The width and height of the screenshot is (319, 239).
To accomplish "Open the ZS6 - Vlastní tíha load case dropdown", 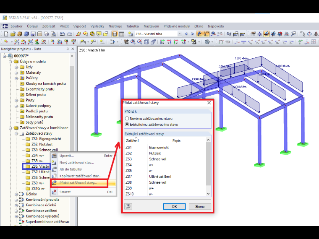I will (180, 34).
